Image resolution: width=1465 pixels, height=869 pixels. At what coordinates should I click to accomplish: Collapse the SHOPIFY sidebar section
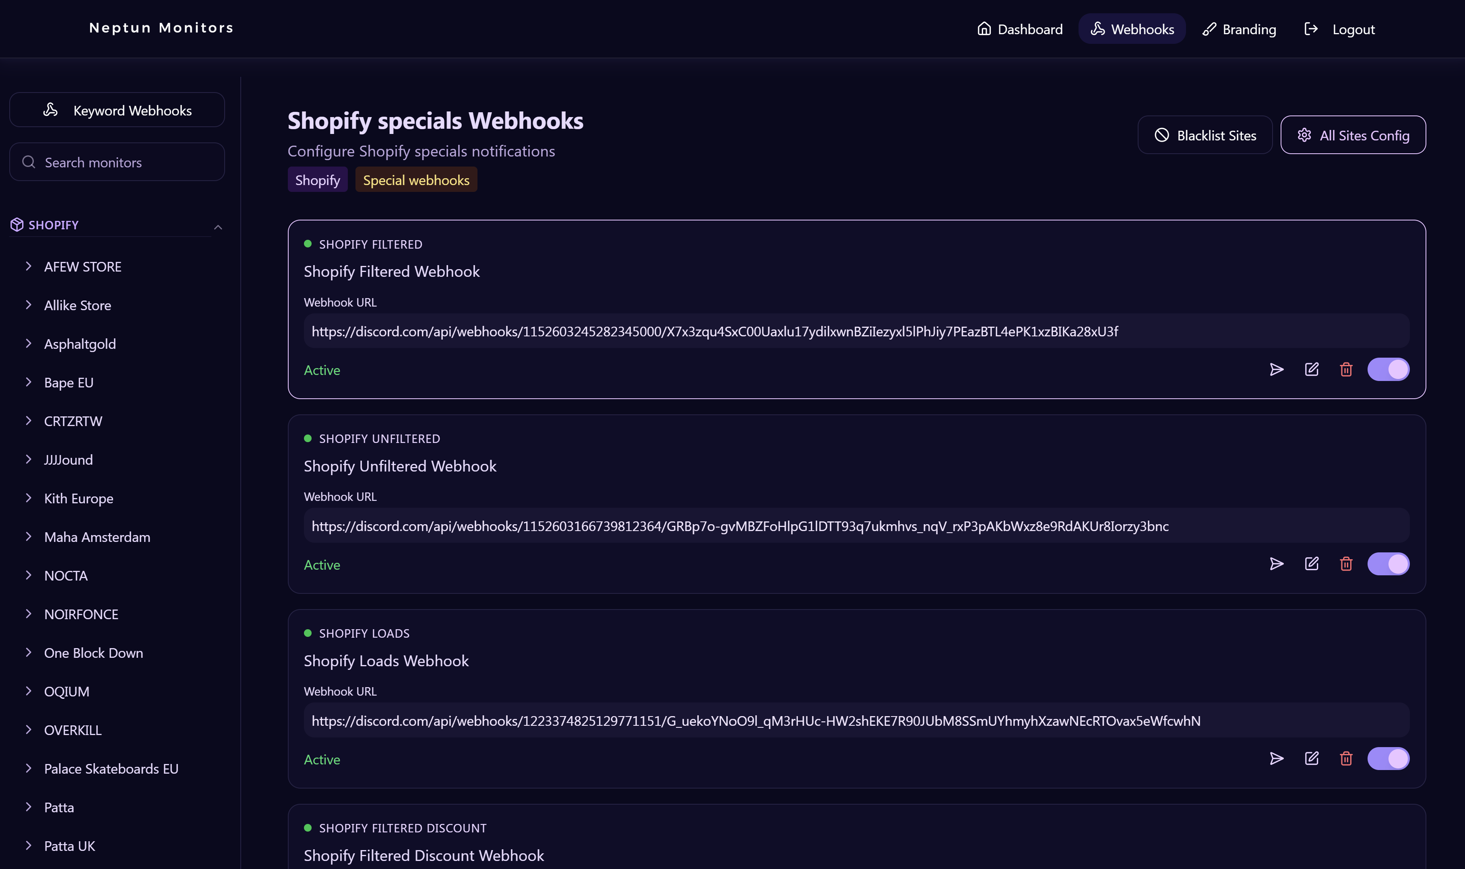coord(218,227)
